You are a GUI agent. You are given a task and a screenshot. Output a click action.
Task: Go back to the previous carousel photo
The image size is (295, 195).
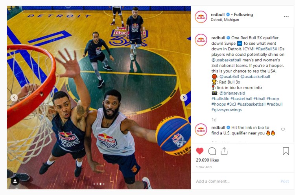click(14, 97)
